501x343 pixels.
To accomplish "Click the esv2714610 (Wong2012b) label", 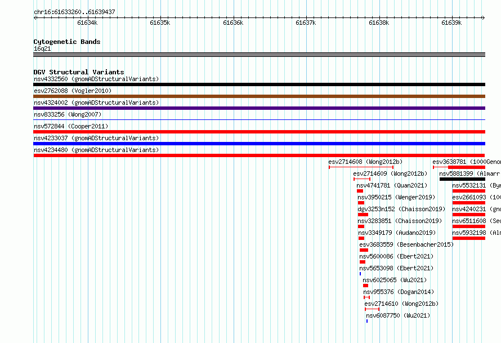I will coord(401,304).
